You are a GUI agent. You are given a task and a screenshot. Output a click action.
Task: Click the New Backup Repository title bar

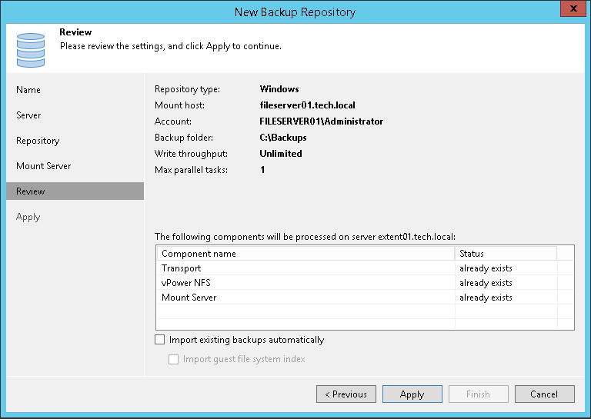[295, 12]
